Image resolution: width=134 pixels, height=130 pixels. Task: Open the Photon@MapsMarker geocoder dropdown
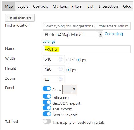click(100, 34)
